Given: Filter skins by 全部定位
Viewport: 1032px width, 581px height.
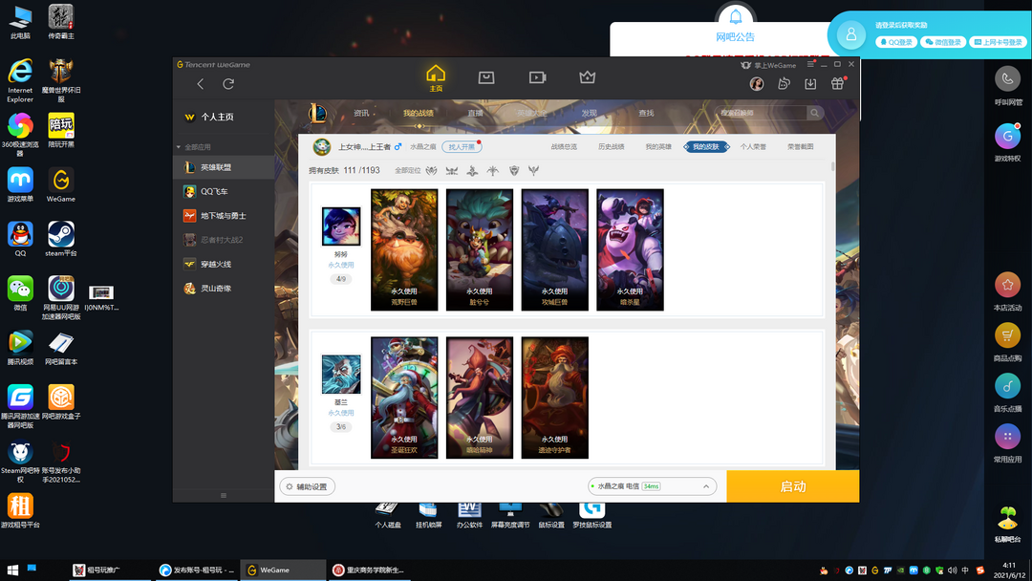Looking at the screenshot, I should 407,170.
